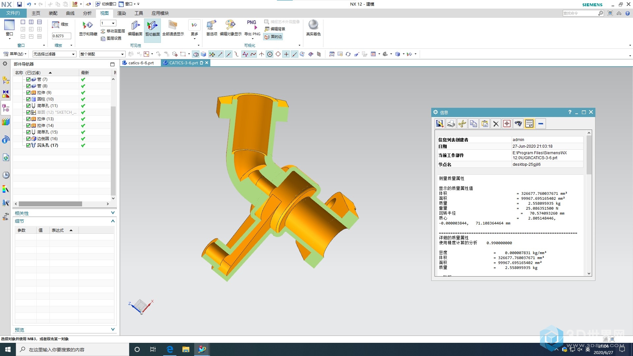The height and width of the screenshot is (356, 633).
Task: Click 切换窗口 (Switch Window) button
Action: click(x=106, y=4)
